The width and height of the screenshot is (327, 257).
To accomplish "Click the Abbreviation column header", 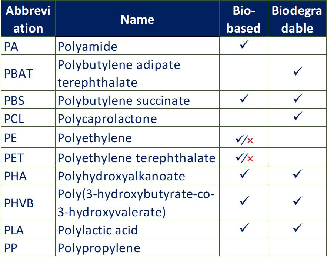I will (x=28, y=19).
